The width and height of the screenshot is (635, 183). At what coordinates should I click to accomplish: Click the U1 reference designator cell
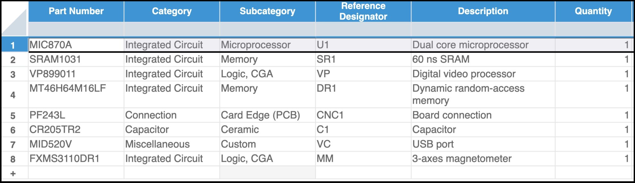363,45
